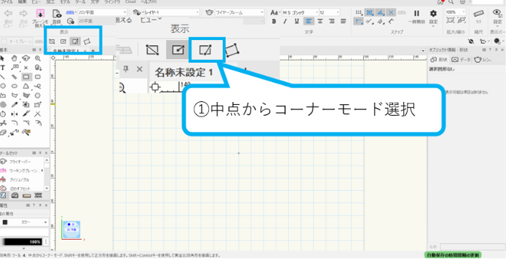
Task: Select the arrow Selection tool
Action: (3, 58)
